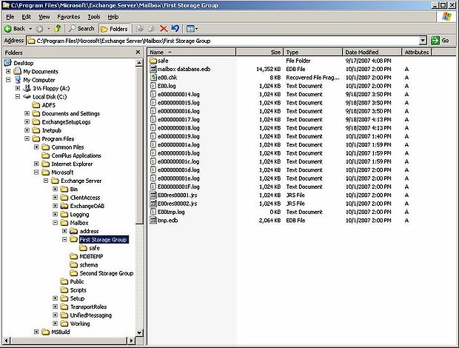The width and height of the screenshot is (459, 348).
Task: Select the ADFS folder in tree
Action: click(x=44, y=105)
